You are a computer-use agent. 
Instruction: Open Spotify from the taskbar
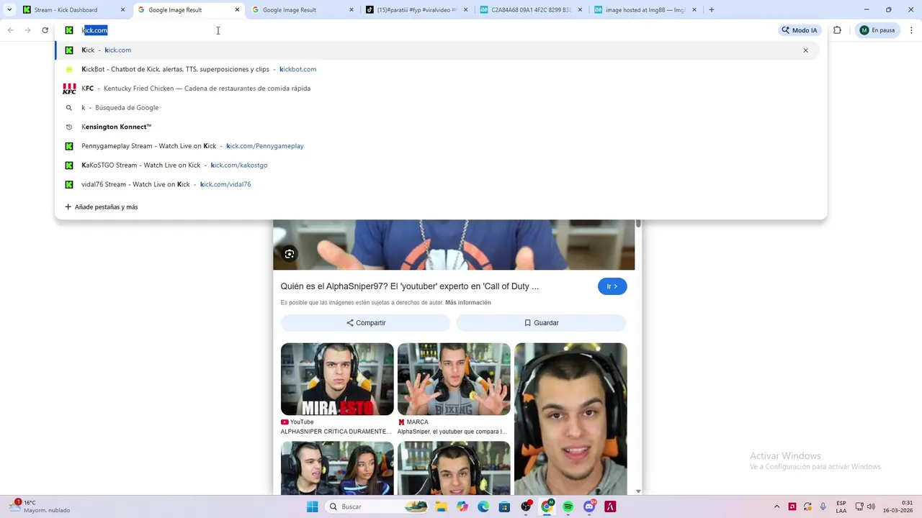point(568,506)
